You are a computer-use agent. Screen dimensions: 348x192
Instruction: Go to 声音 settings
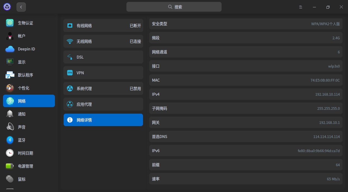(22, 127)
